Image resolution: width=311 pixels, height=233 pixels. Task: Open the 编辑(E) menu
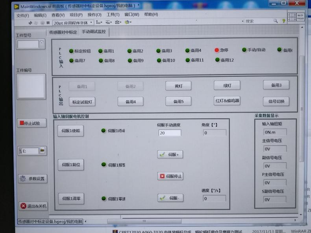(40, 15)
